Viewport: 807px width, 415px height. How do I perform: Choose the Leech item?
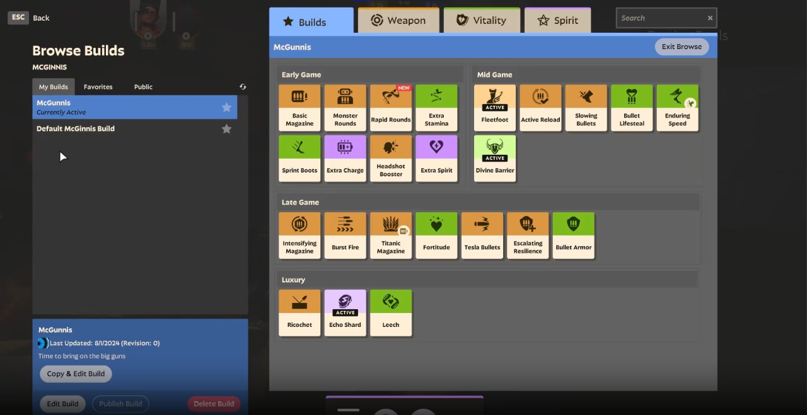[x=391, y=313]
